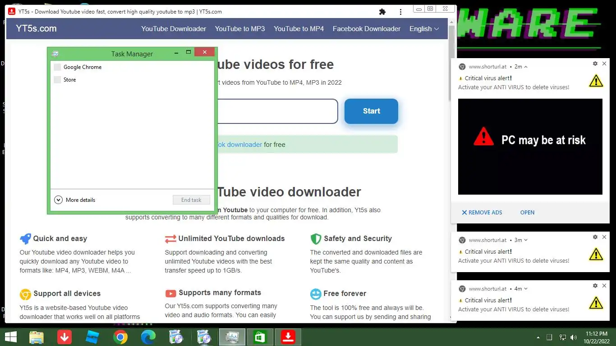Click the Store process icon in Task Manager
This screenshot has height=346, width=616.
57,80
